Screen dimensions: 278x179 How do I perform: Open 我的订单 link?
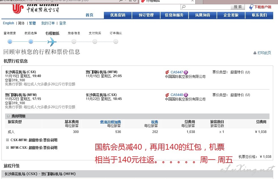(48, 23)
